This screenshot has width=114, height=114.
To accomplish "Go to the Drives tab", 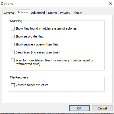I will (x=52, y=13).
